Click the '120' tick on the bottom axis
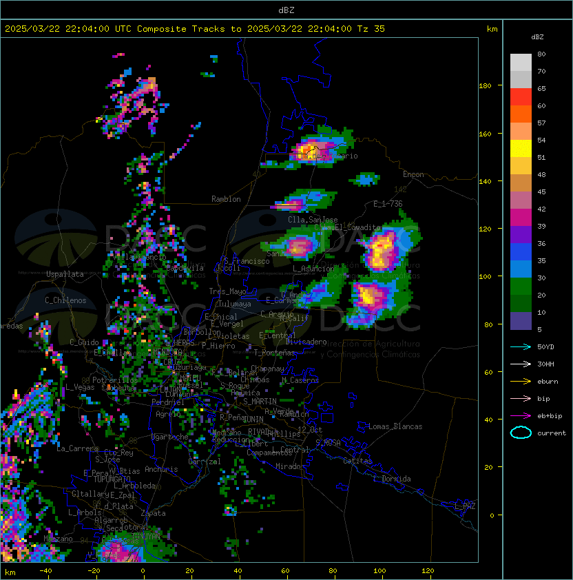This screenshot has height=580, width=573. tap(428, 571)
